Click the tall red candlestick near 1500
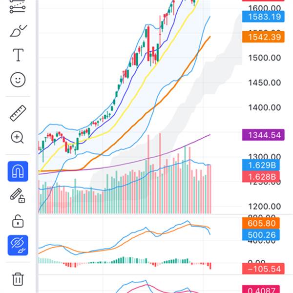This screenshot has width=293, height=293. point(148,43)
